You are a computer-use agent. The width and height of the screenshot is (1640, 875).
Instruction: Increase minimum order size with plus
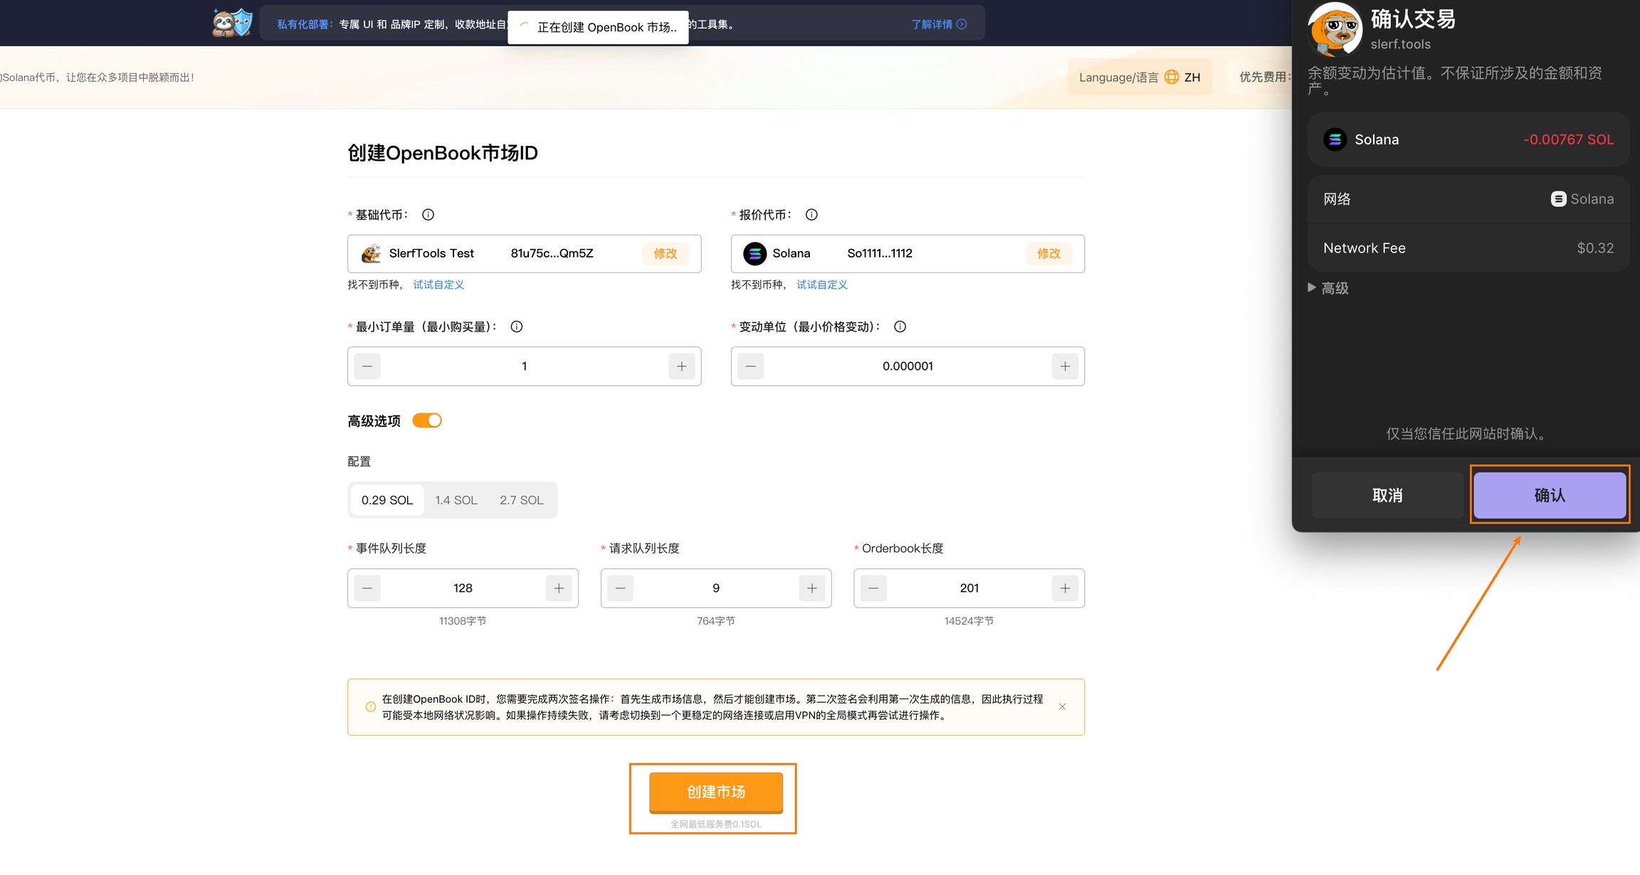pos(681,366)
